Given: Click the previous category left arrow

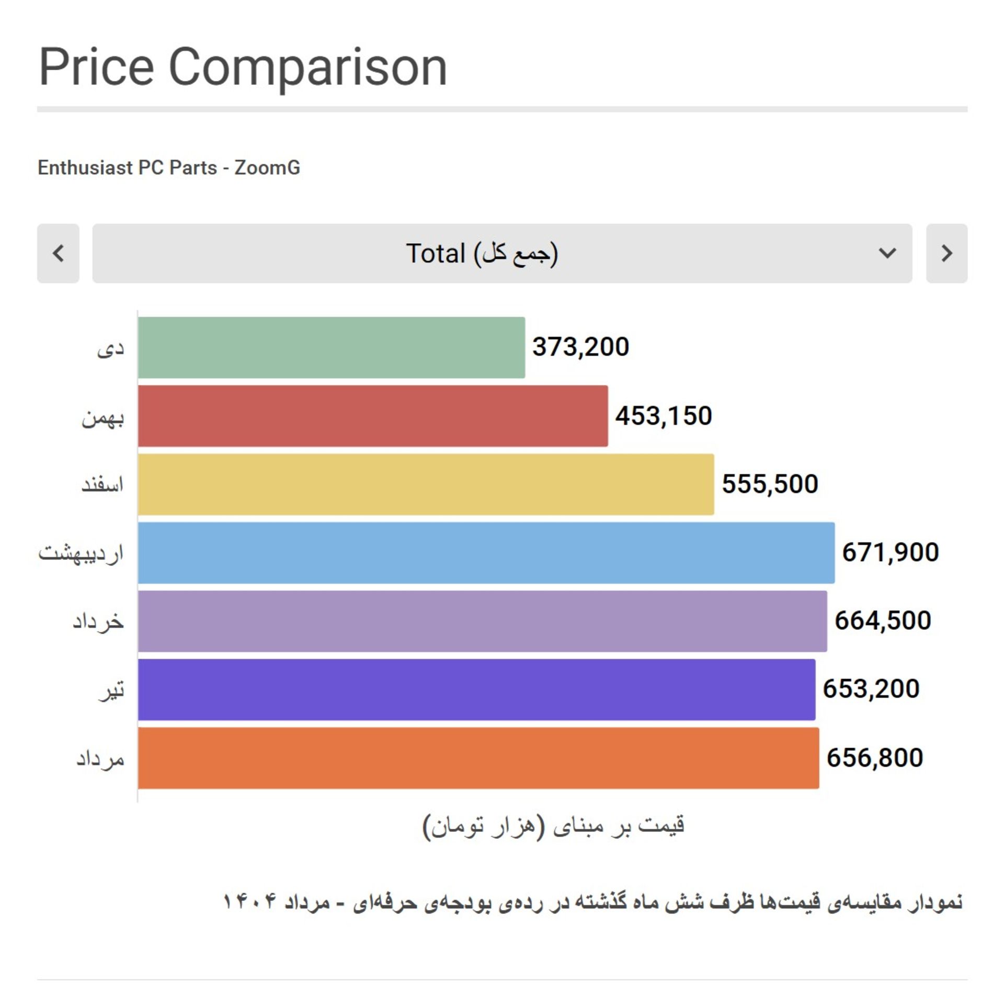Looking at the screenshot, I should tap(58, 254).
